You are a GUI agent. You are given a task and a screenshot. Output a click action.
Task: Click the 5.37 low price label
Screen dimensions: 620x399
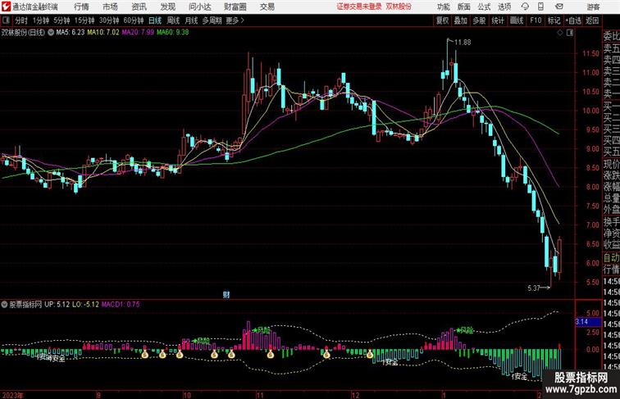point(534,288)
